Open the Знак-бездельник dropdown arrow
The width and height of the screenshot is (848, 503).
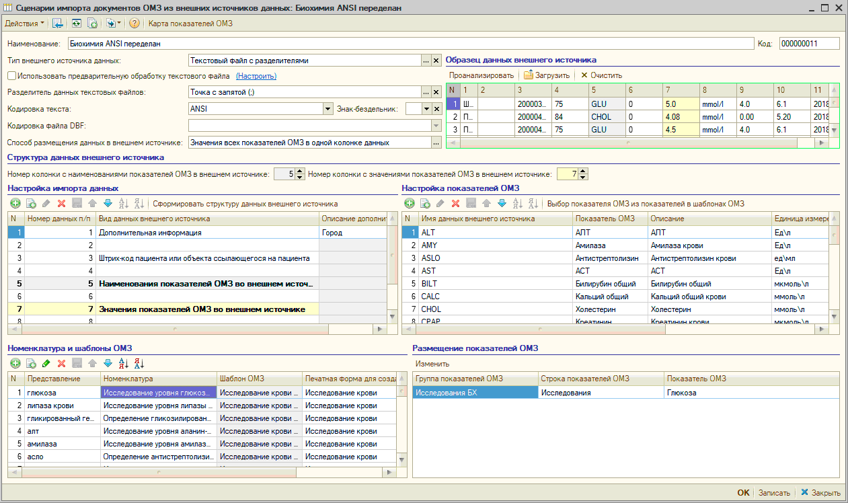[426, 108]
